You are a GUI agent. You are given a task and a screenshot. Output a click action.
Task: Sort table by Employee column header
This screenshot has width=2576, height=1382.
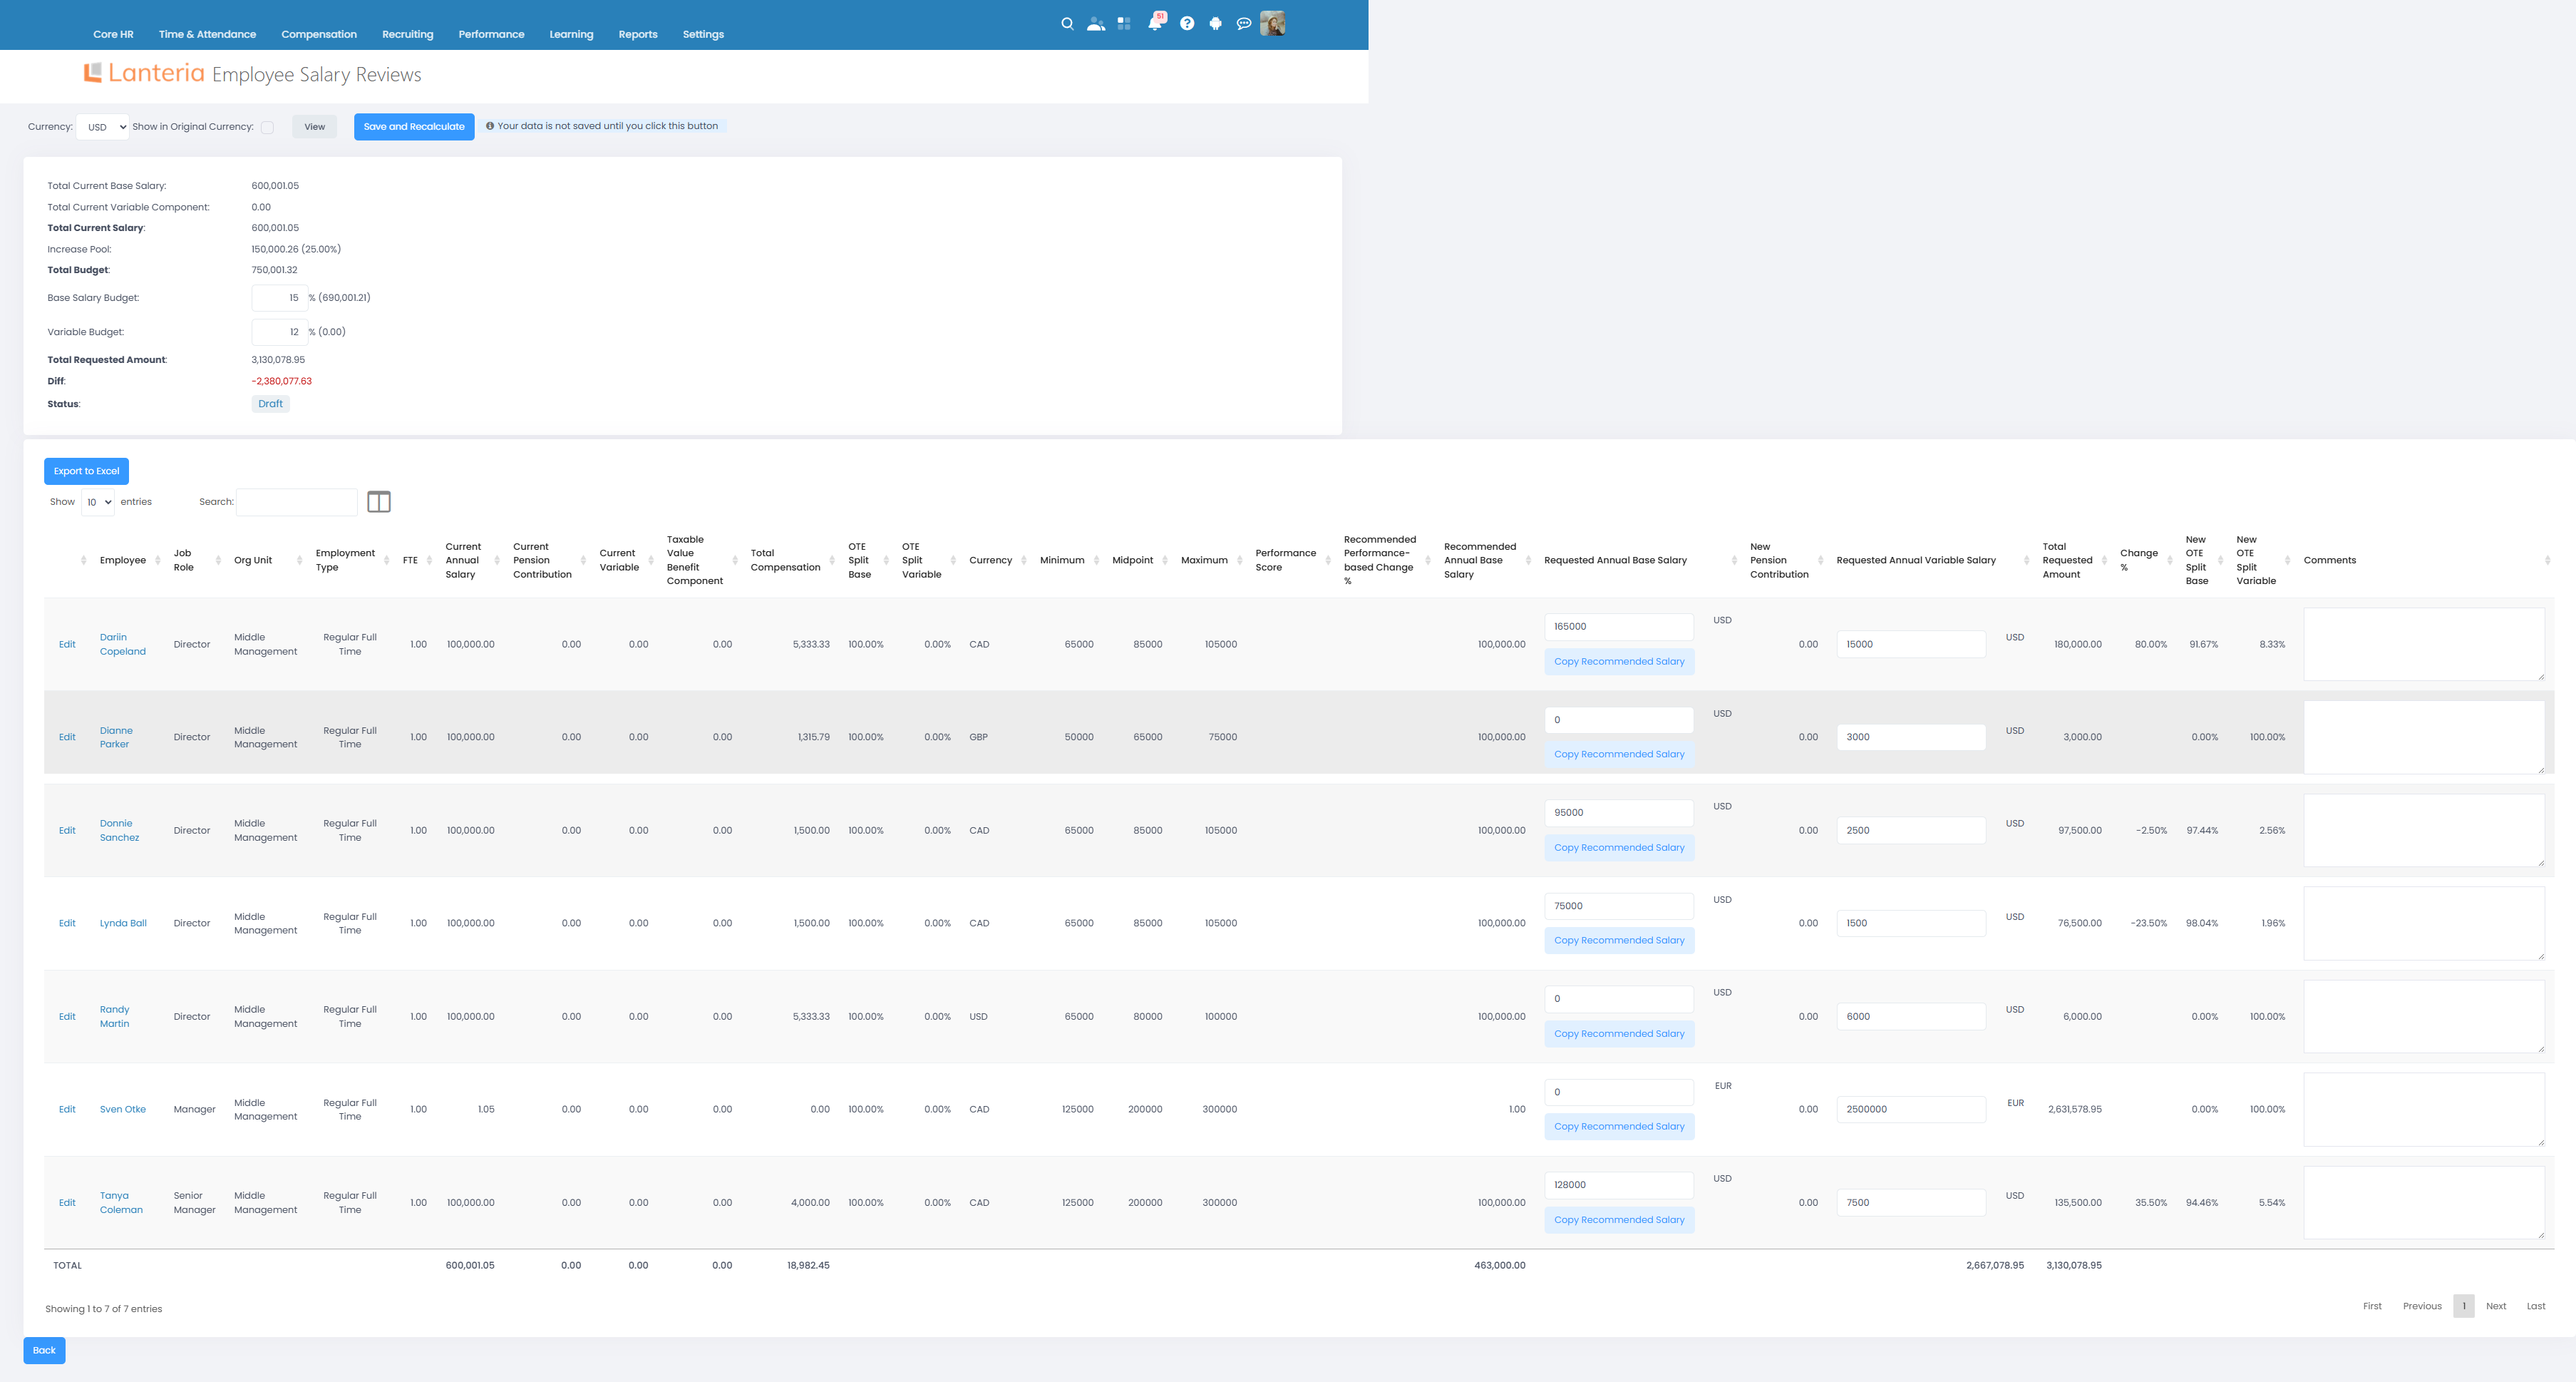point(123,561)
